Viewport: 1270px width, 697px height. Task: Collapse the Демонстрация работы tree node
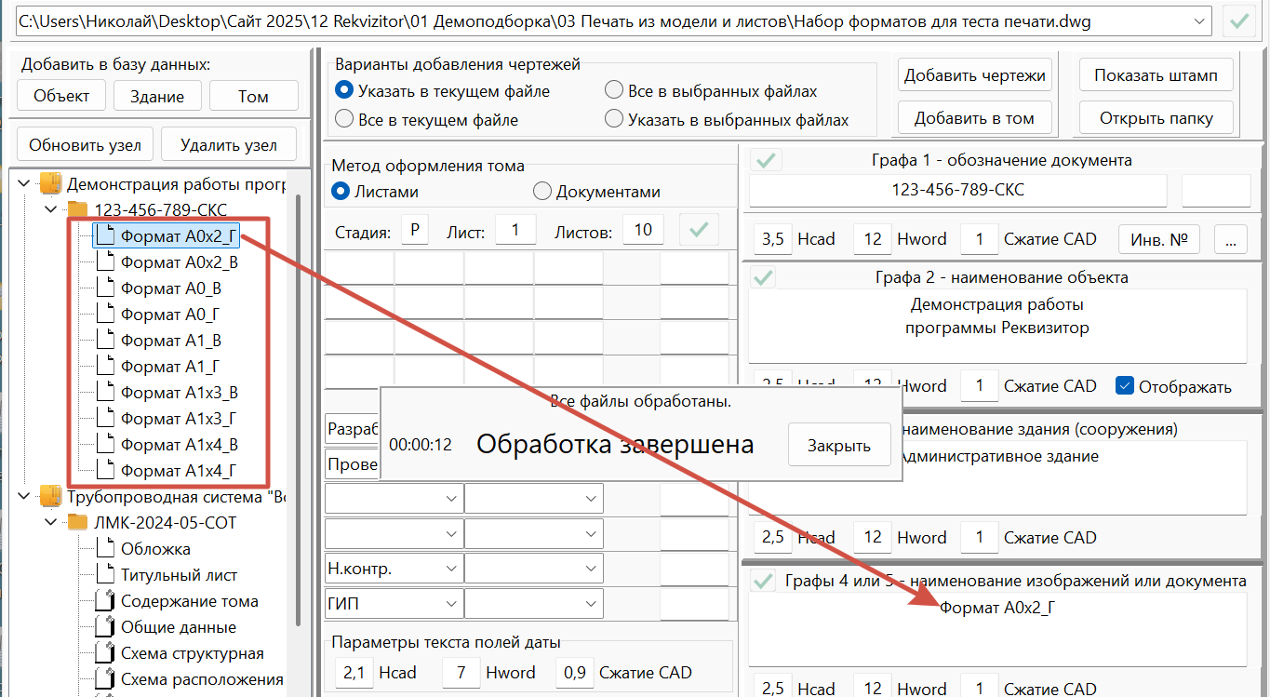pos(23,184)
